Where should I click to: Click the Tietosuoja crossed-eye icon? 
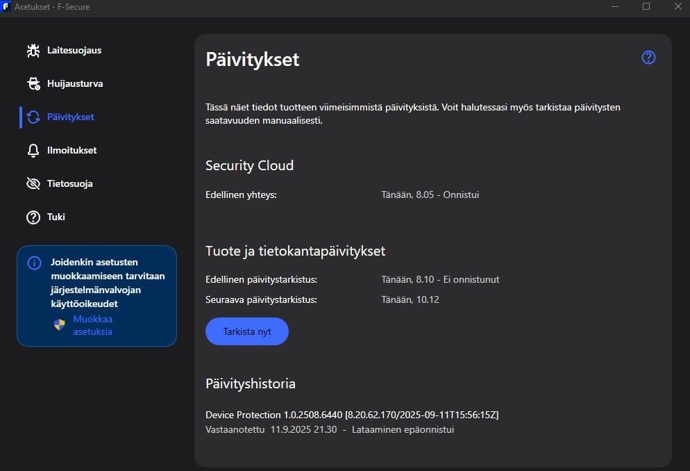pyautogui.click(x=33, y=183)
